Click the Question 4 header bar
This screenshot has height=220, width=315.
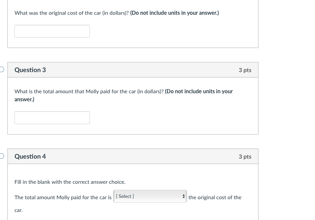click(x=133, y=156)
